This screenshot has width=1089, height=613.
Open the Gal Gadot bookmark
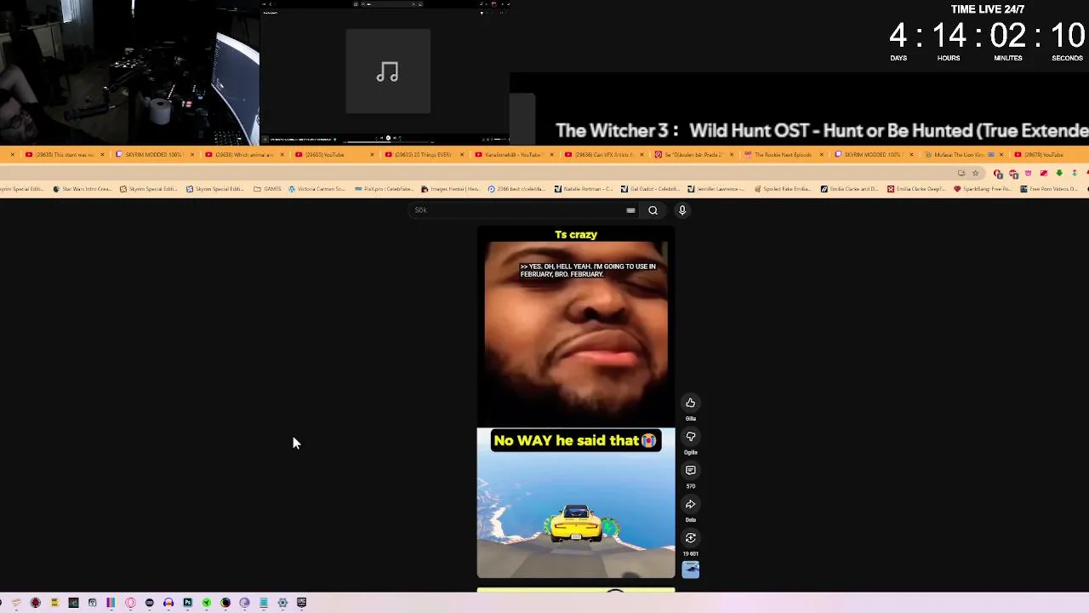[649, 189]
